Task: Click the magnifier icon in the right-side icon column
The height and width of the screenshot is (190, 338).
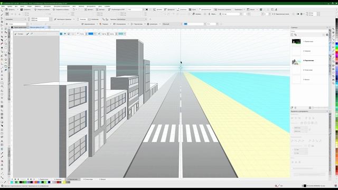Action: tap(333, 83)
